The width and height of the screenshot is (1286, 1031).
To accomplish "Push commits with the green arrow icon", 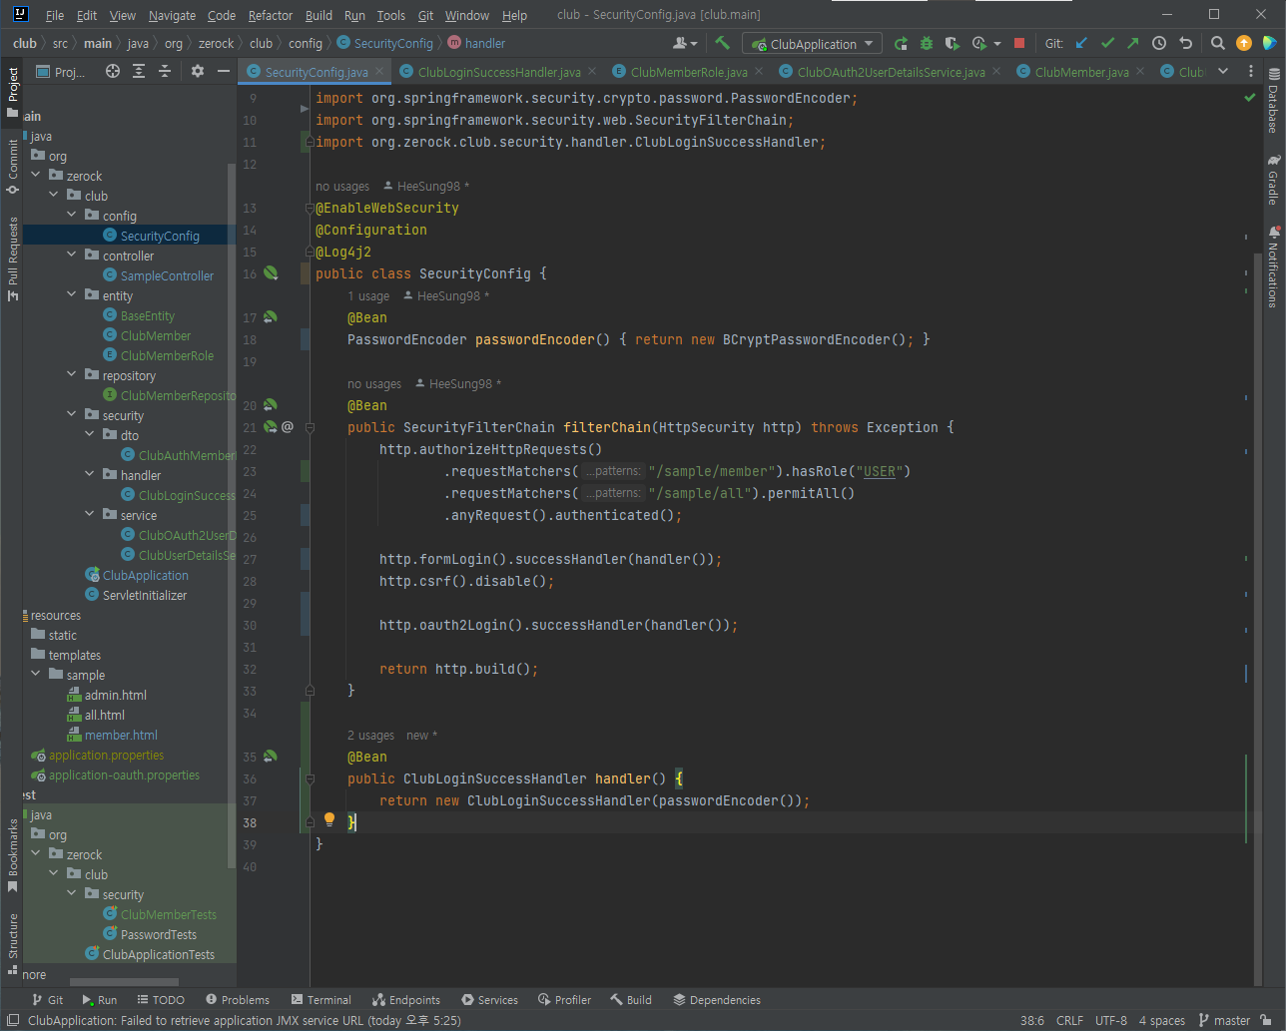I will pos(1132,43).
